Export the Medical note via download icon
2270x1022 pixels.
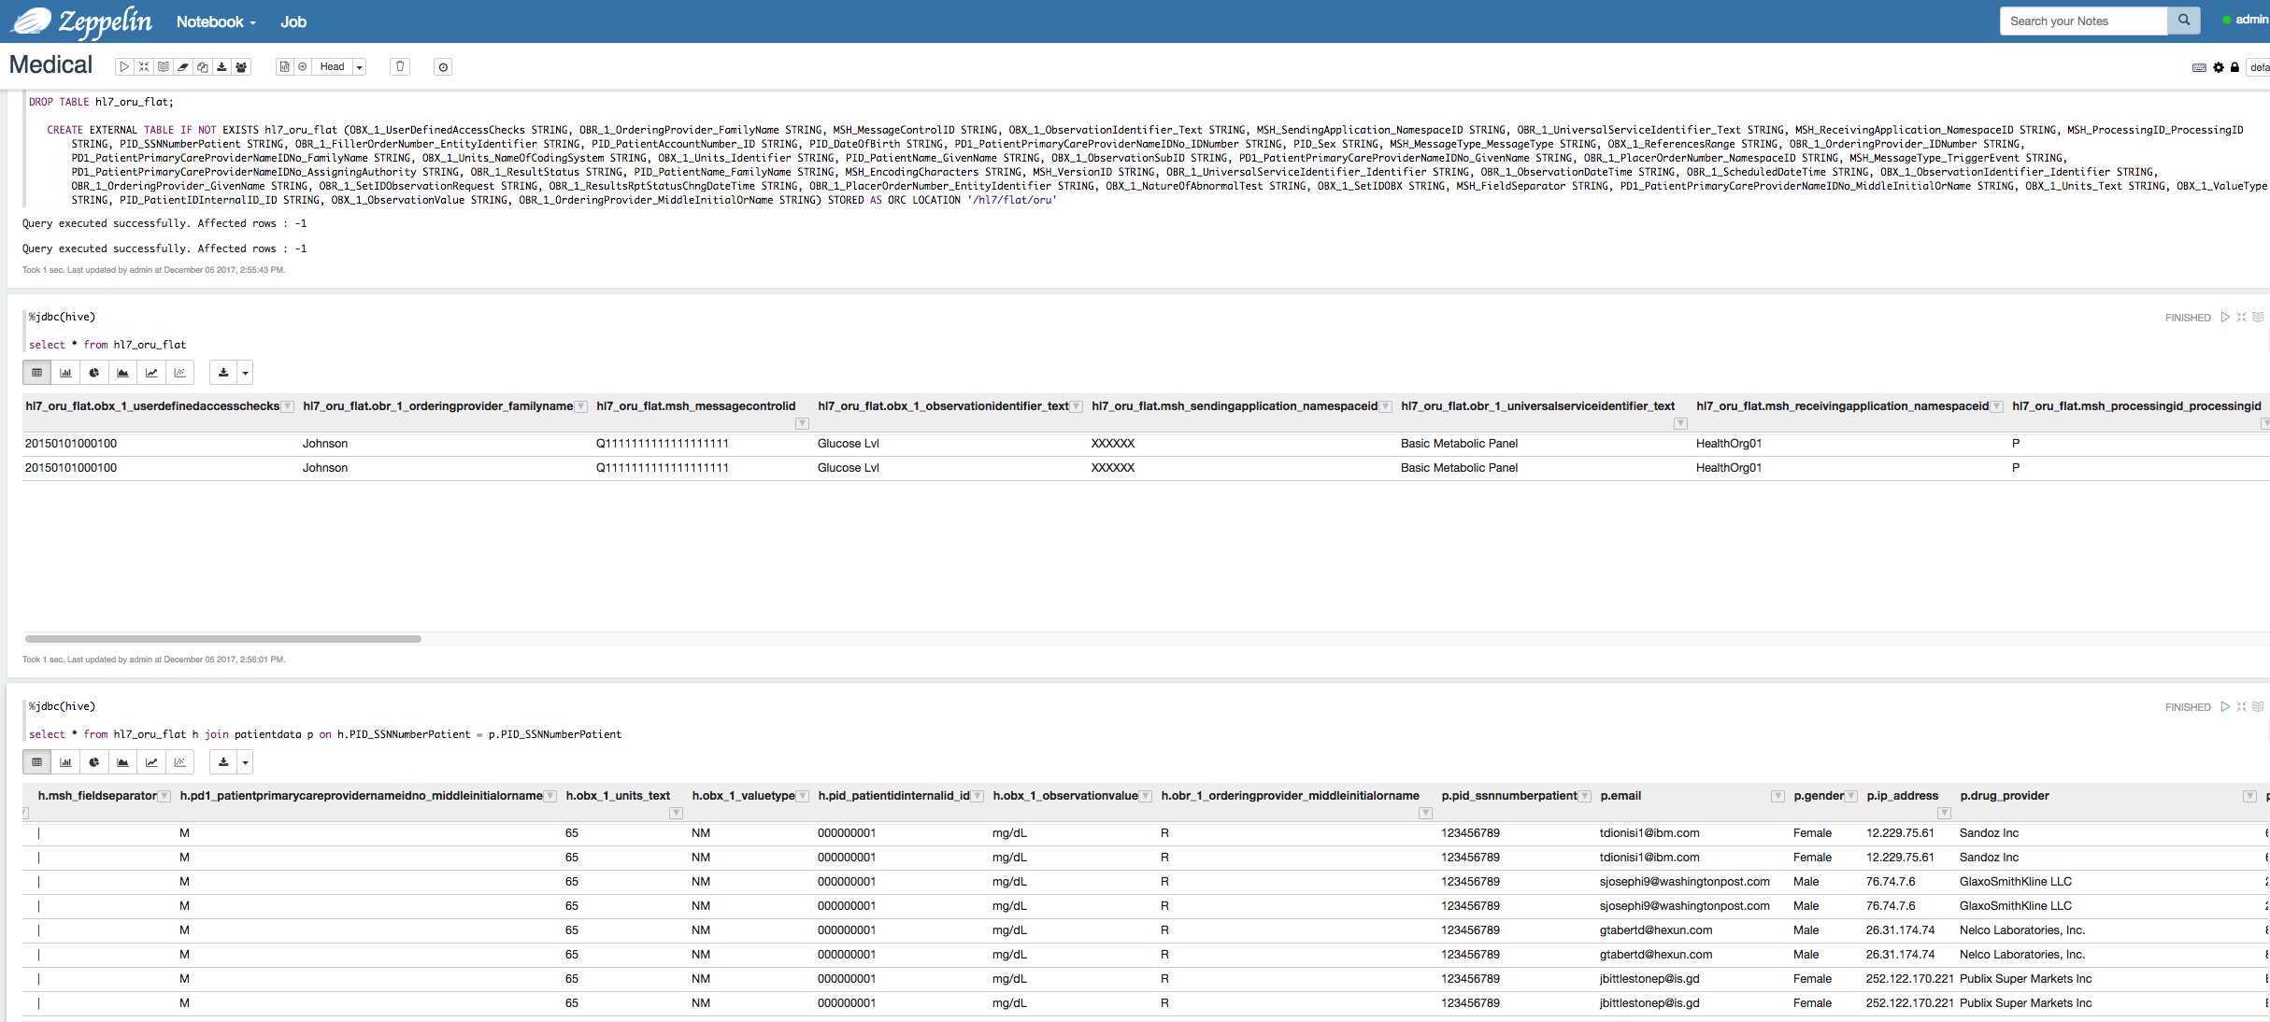click(x=221, y=66)
